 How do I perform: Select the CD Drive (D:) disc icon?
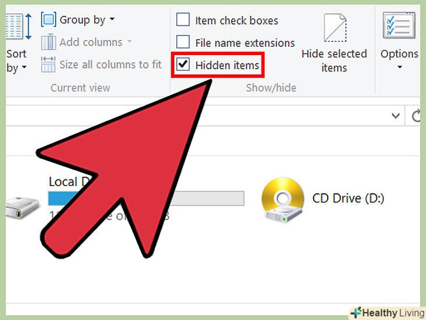(x=283, y=200)
